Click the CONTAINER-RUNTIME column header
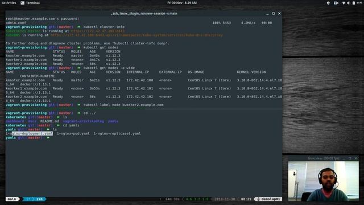Screen dimensions: 364x205 tap(37, 76)
